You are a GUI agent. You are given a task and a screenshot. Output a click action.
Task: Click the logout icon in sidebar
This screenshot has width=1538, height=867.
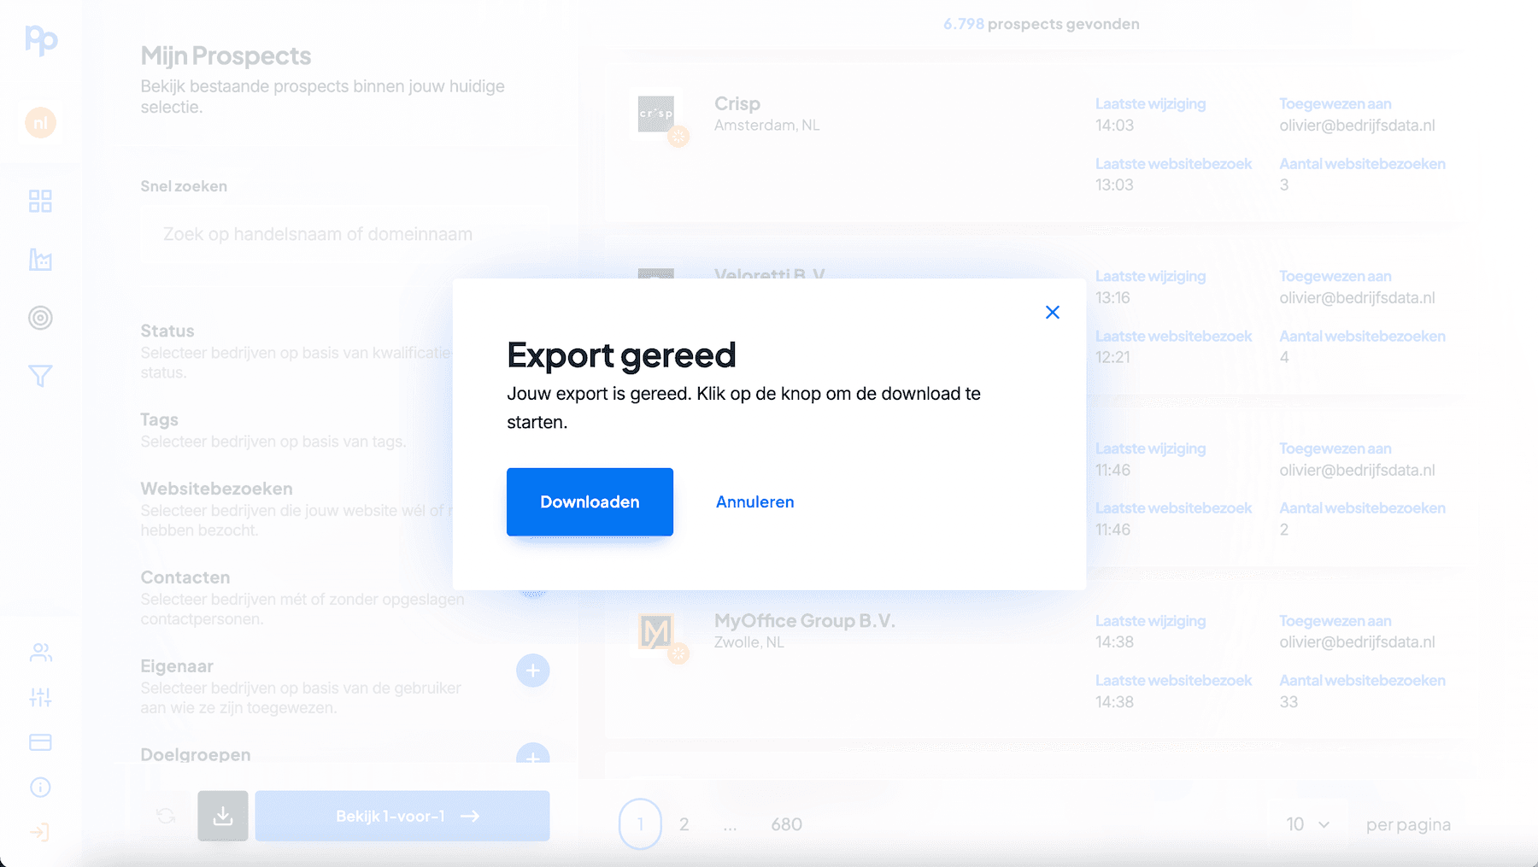[x=40, y=832]
